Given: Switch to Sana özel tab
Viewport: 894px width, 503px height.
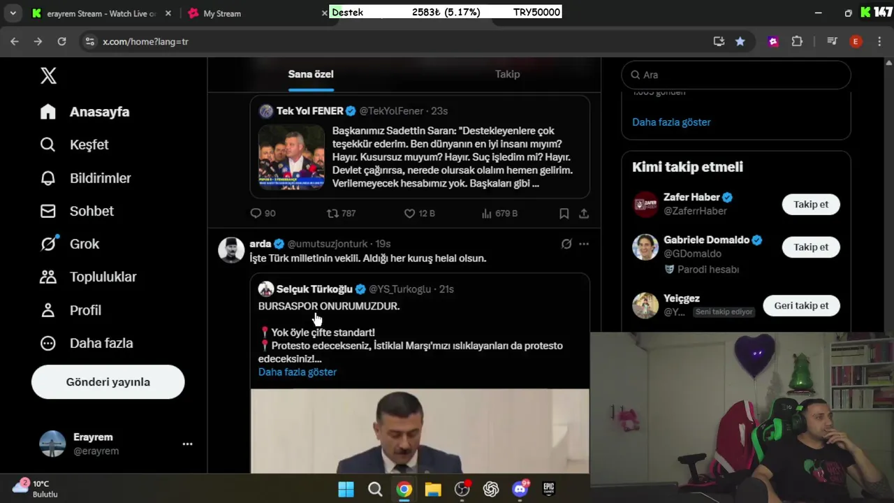Looking at the screenshot, I should pos(311,74).
